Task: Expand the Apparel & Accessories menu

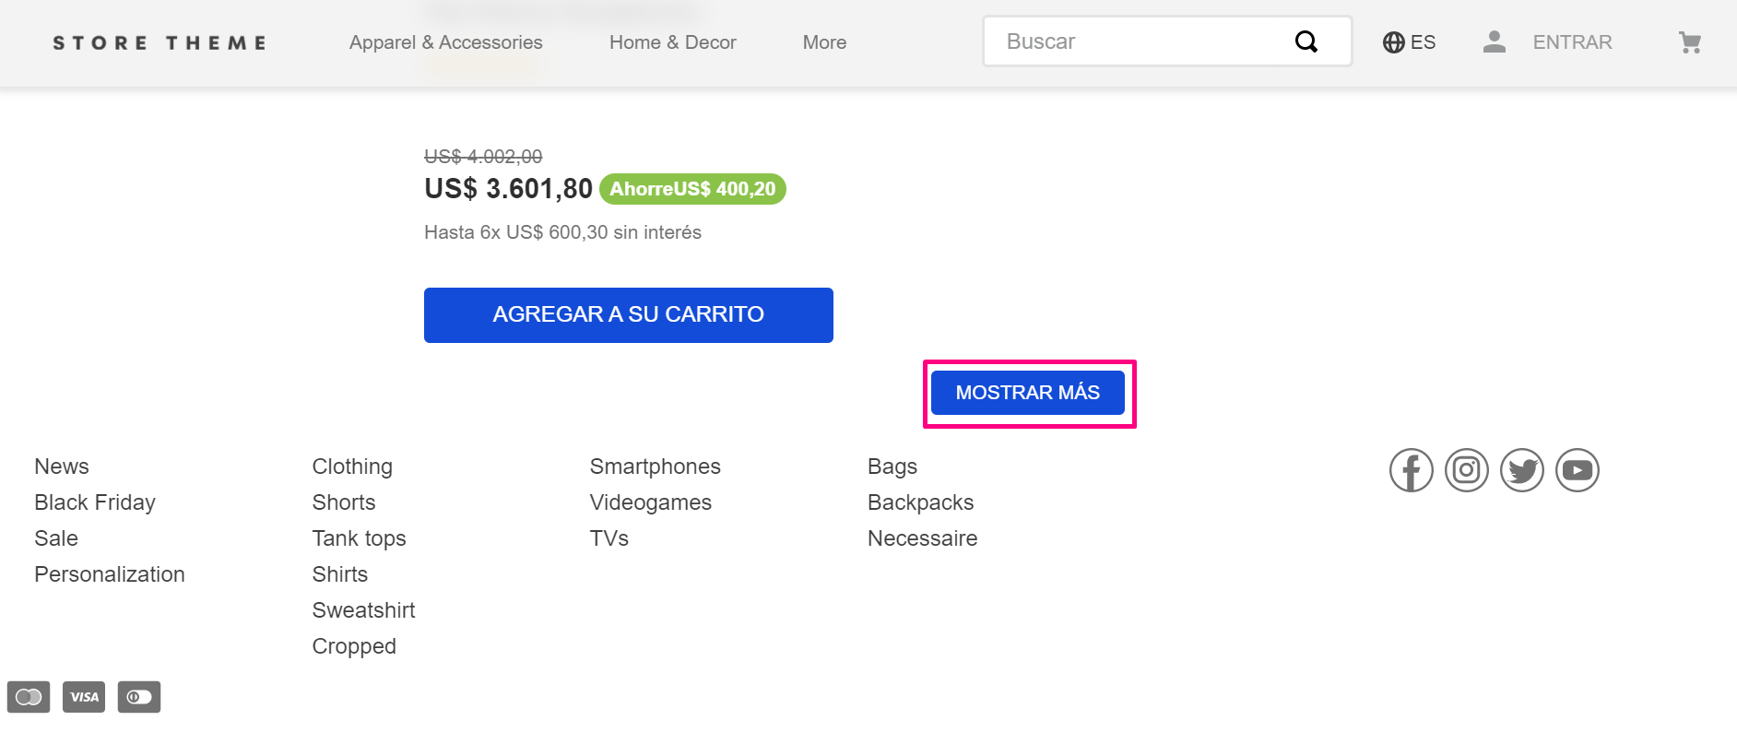Action: coord(445,42)
